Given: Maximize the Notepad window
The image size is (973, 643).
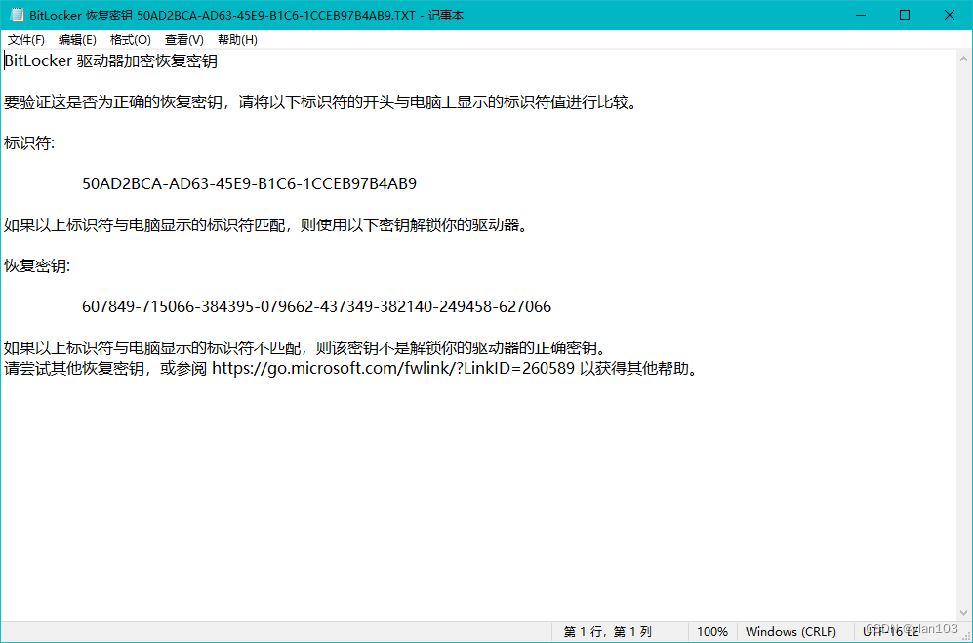Looking at the screenshot, I should (905, 15).
